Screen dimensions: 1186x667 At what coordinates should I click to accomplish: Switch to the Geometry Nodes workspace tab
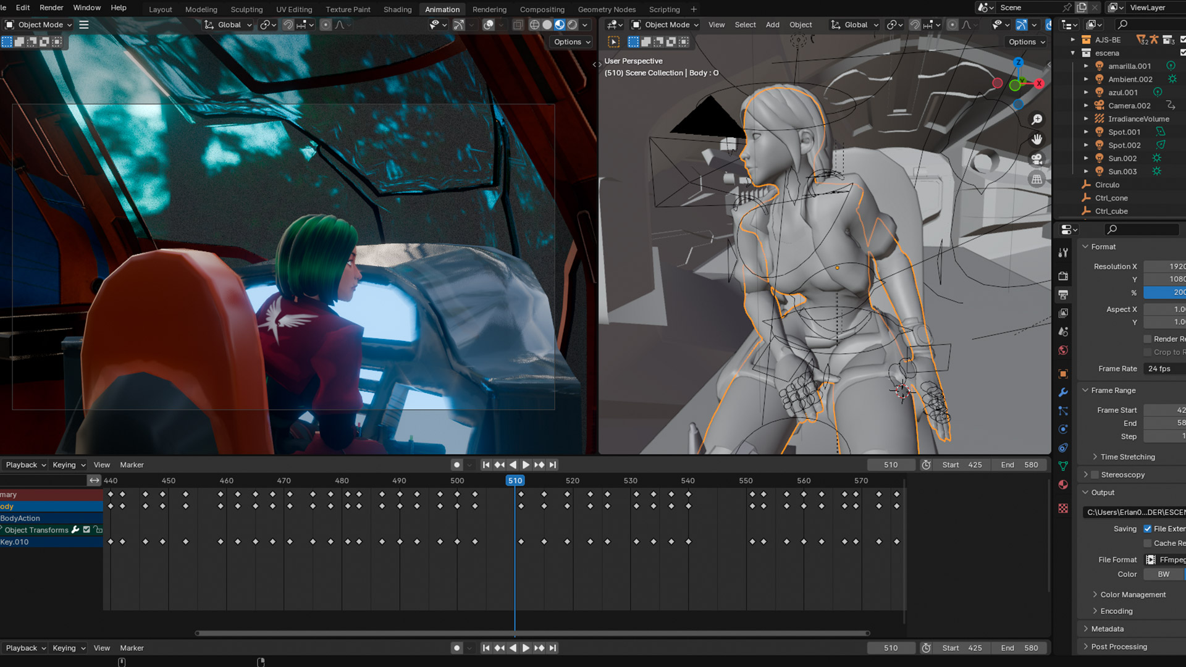607,9
